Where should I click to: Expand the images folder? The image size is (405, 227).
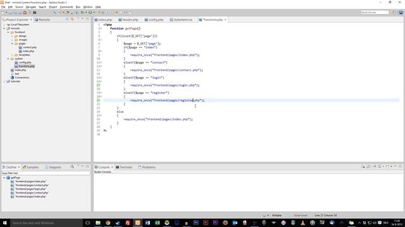pos(12,40)
